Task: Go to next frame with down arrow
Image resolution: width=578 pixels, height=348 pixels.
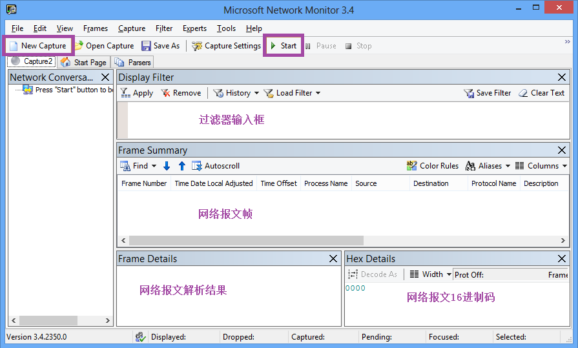Action: pos(167,166)
